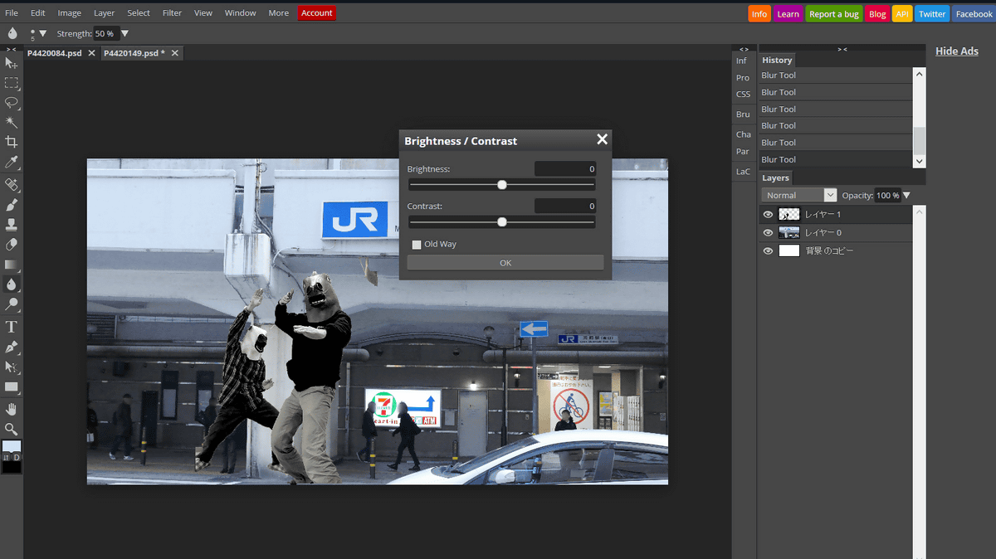Switch to the P4420084.psd tab

click(x=55, y=53)
